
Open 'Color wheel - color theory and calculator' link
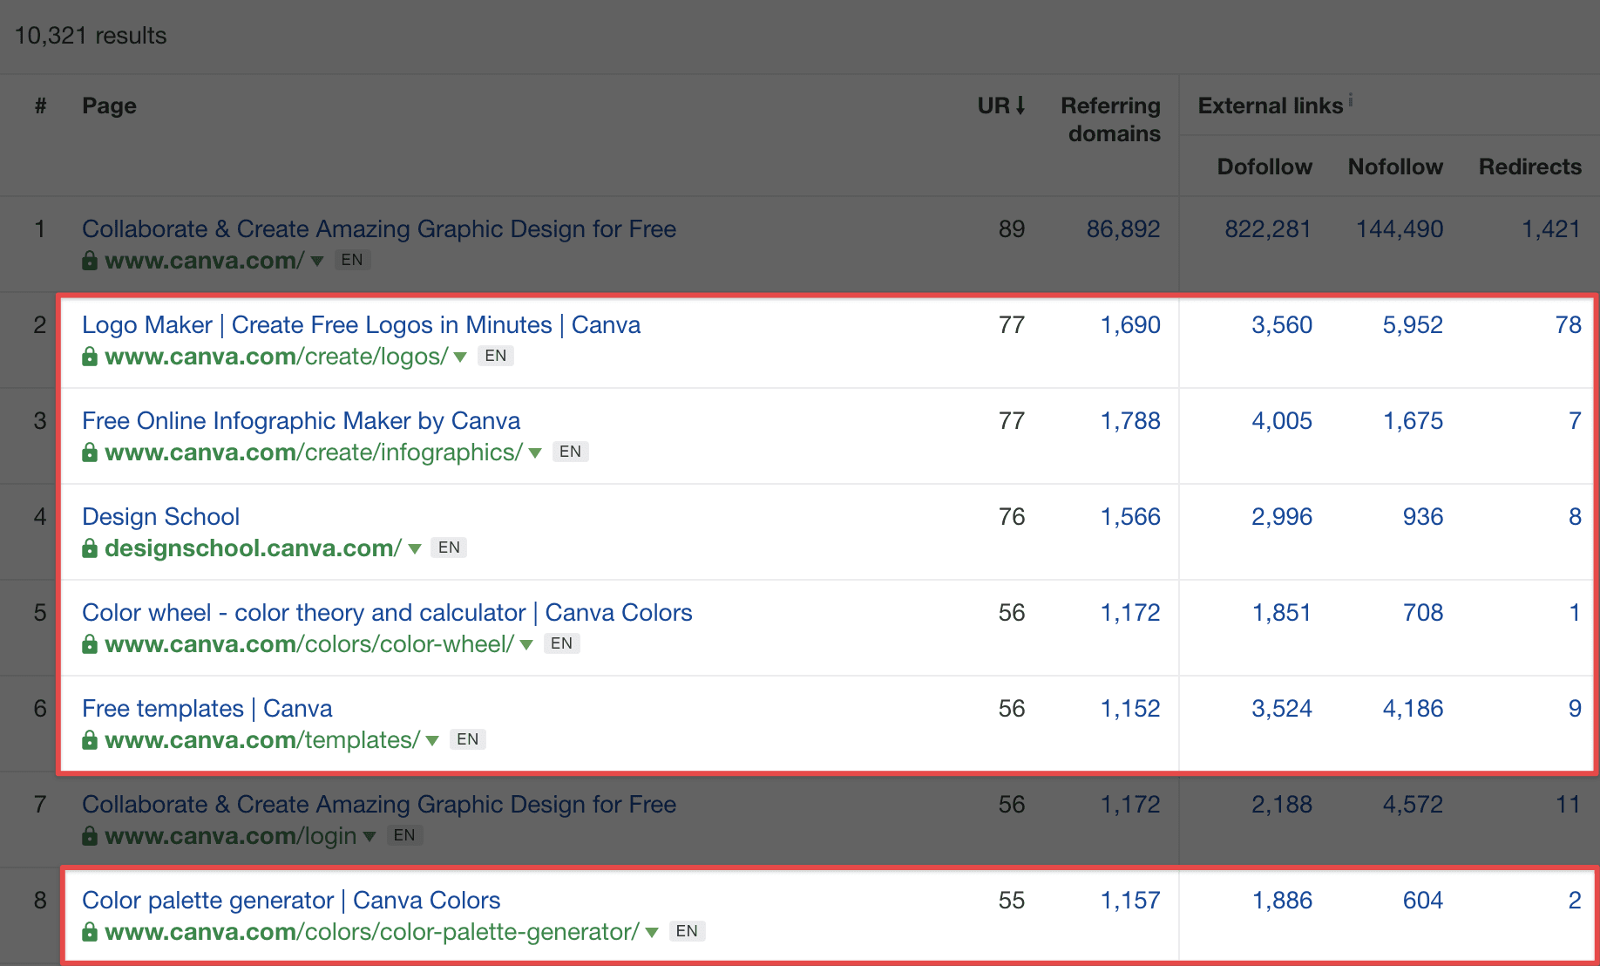(387, 613)
